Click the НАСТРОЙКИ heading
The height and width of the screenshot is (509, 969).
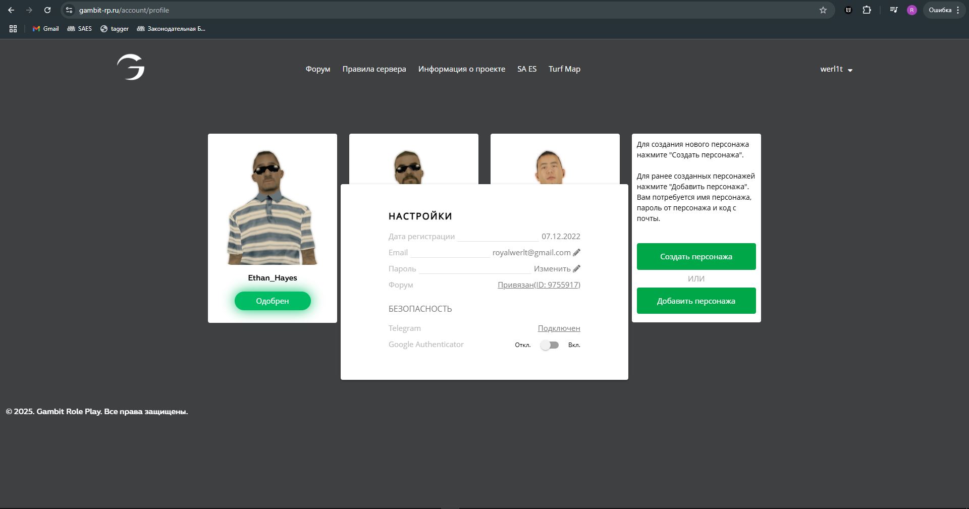[x=420, y=216]
